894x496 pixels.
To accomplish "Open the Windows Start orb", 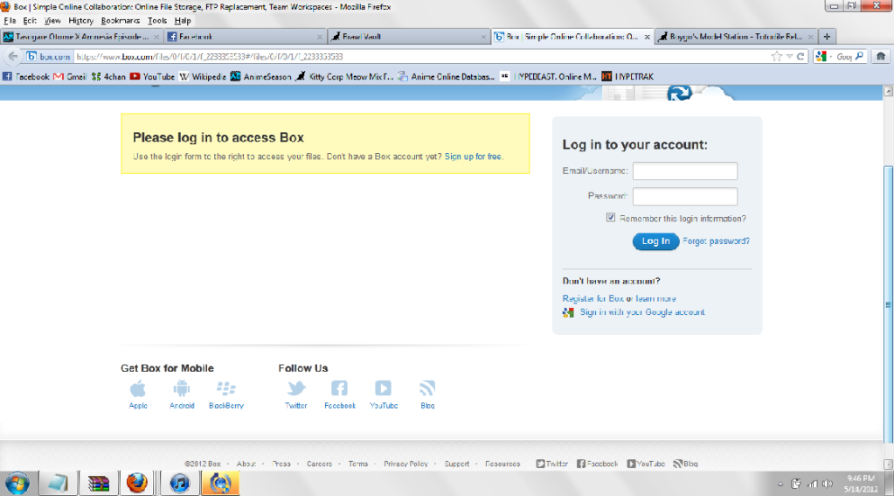I will click(x=17, y=484).
